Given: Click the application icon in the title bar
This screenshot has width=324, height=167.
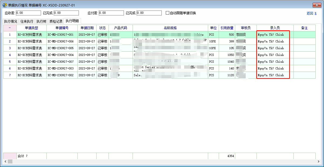Looking at the screenshot, I should 5,5.
